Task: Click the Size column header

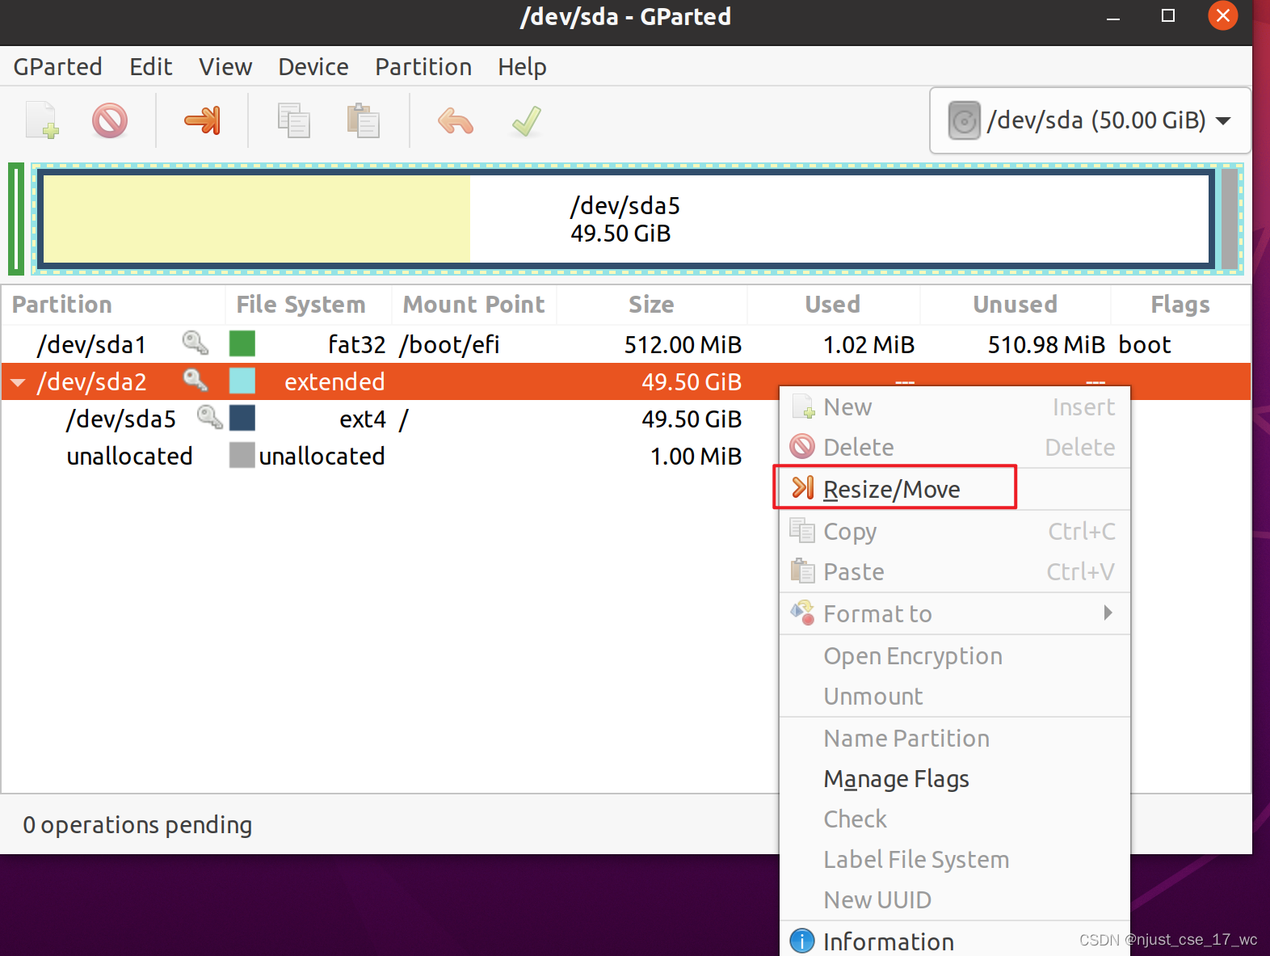Action: coord(652,305)
